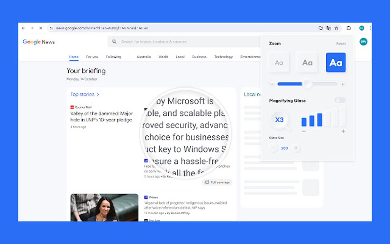Select the smallest Aa zoom preset
This screenshot has width=390, height=244.
[x=279, y=62]
